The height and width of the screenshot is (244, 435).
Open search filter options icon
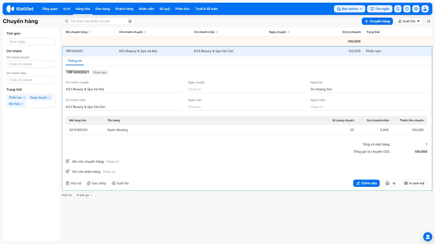(x=130, y=21)
